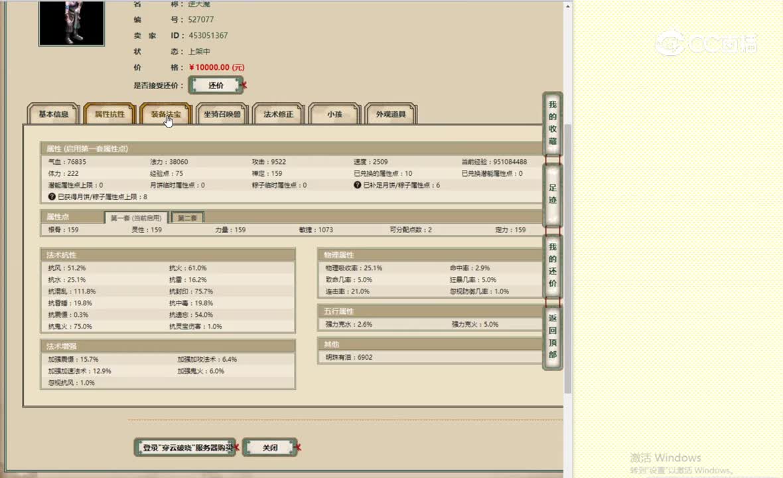Click 加强鬼火: 6.0% entry
Viewport: 783px width, 478px height.
201,371
